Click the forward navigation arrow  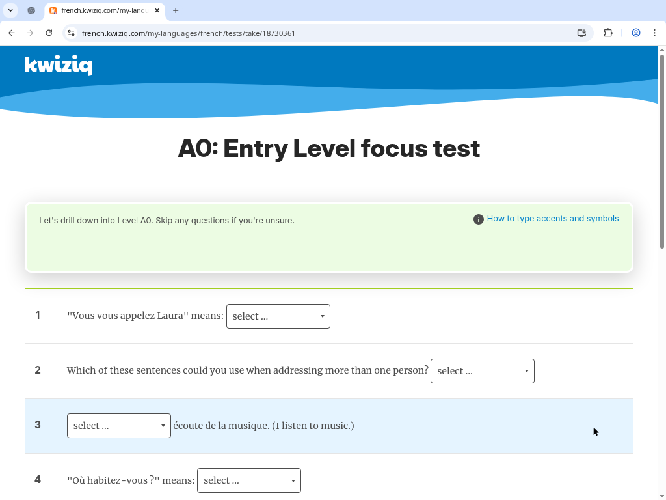click(x=30, y=33)
